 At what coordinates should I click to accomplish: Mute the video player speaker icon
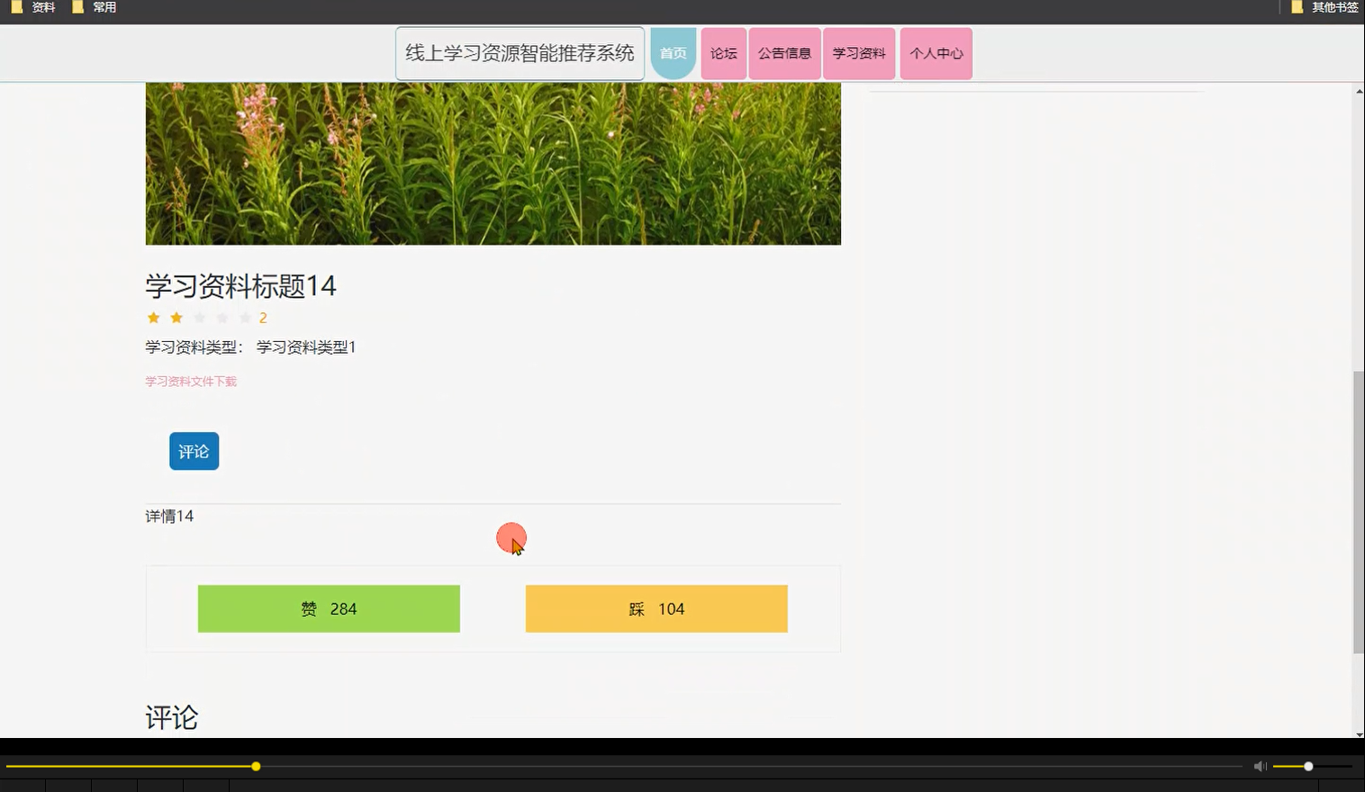(1260, 766)
